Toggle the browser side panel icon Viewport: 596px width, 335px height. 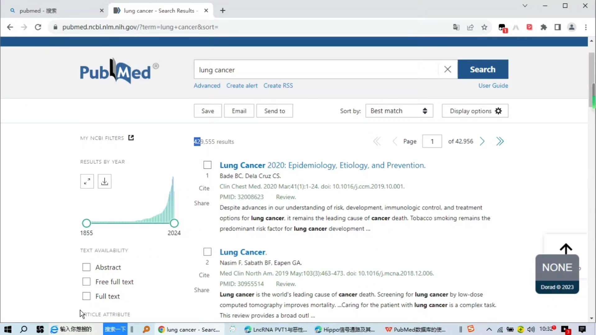point(557,27)
